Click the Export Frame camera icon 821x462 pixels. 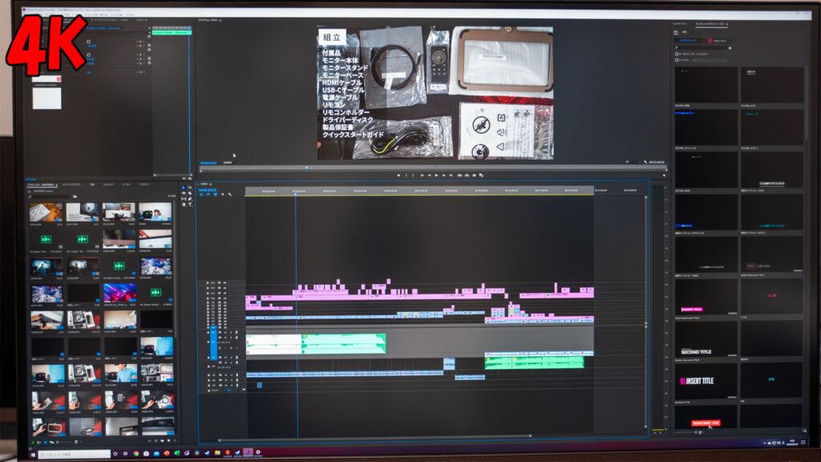[475, 176]
